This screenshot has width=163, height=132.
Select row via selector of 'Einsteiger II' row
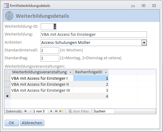(x=7, y=84)
